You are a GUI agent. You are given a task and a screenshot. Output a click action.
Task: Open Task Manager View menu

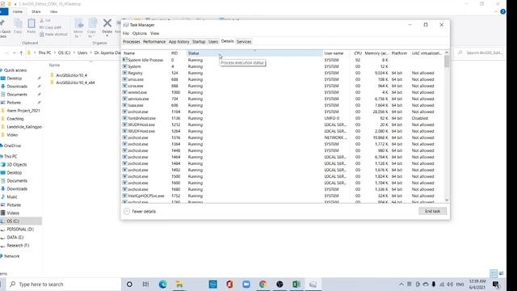click(x=154, y=33)
